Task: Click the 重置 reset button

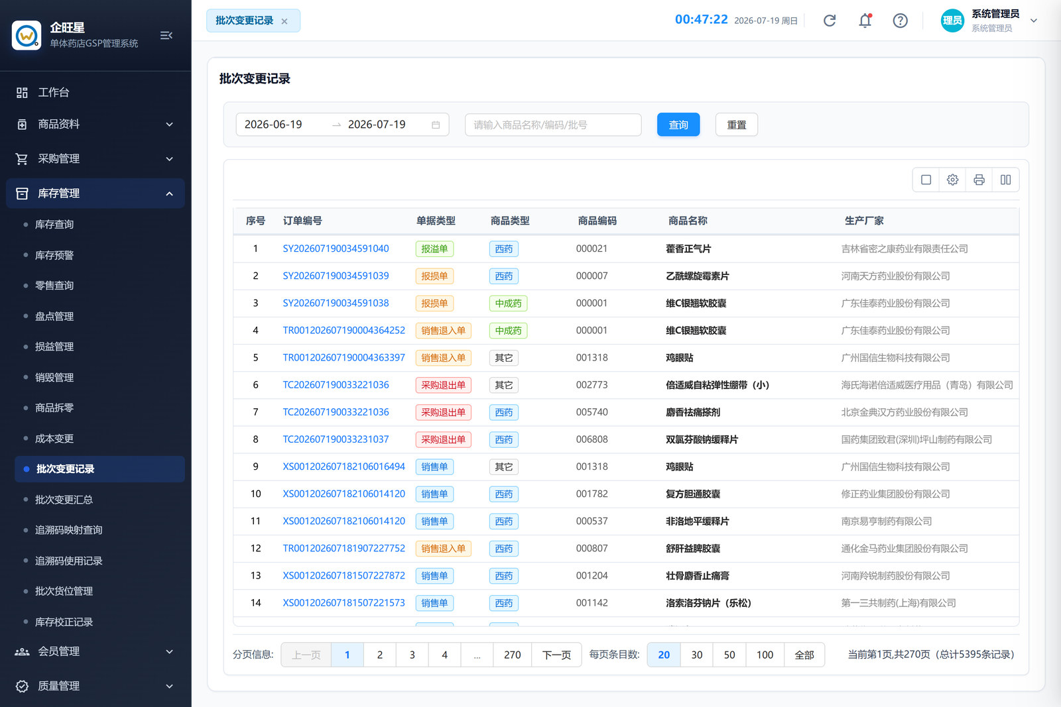Action: pyautogui.click(x=737, y=125)
